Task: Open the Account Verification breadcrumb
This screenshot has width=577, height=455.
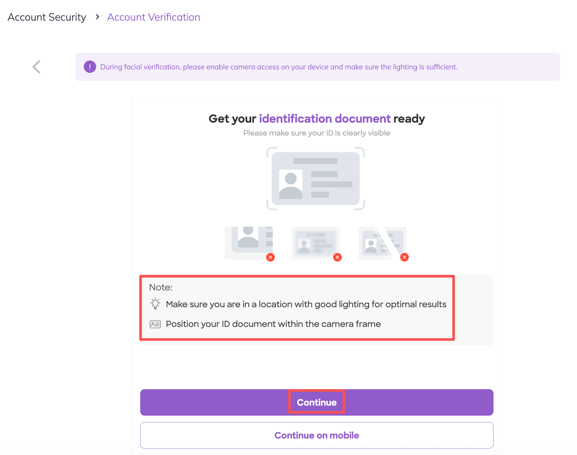Action: [x=153, y=17]
